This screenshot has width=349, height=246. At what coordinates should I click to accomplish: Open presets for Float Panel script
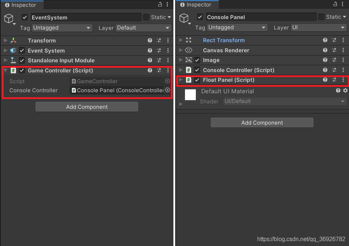[334, 80]
